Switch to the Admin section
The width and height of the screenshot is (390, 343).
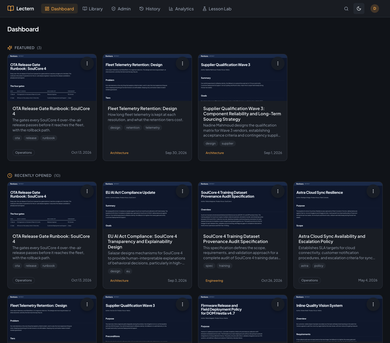point(121,9)
